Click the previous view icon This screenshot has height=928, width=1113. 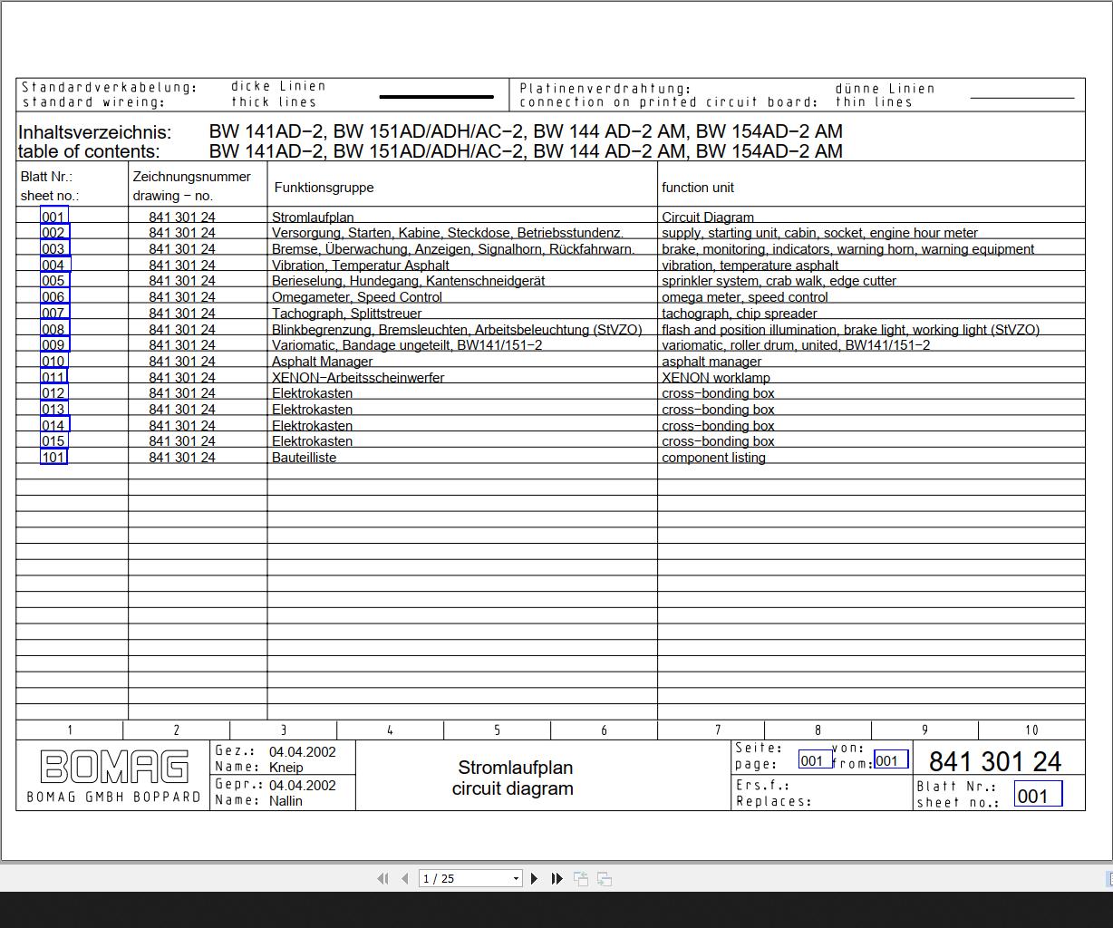point(581,878)
